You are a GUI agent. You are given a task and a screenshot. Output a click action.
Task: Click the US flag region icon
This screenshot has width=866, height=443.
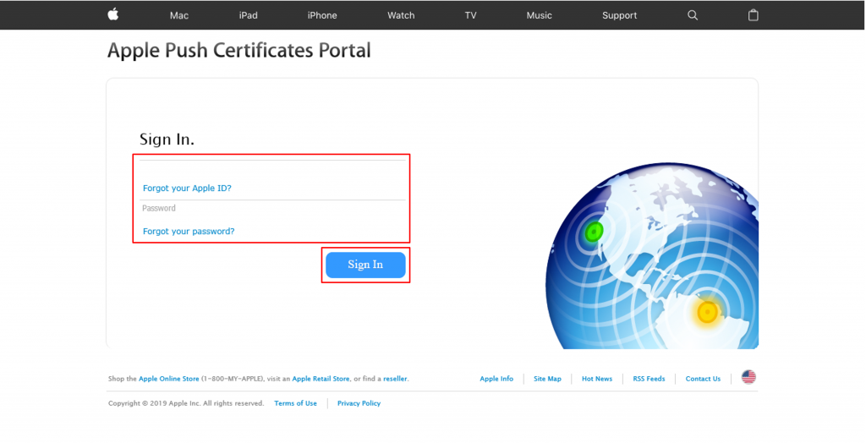[748, 377]
